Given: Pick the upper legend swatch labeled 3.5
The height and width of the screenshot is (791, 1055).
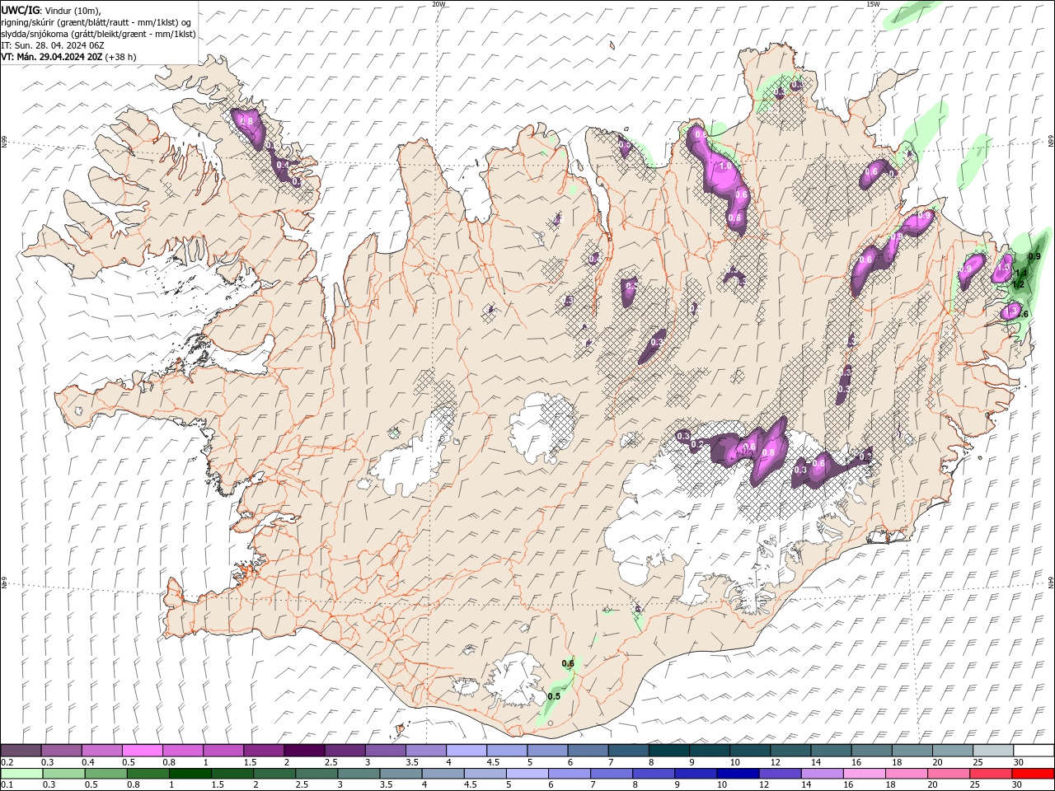Looking at the screenshot, I should click(x=425, y=751).
